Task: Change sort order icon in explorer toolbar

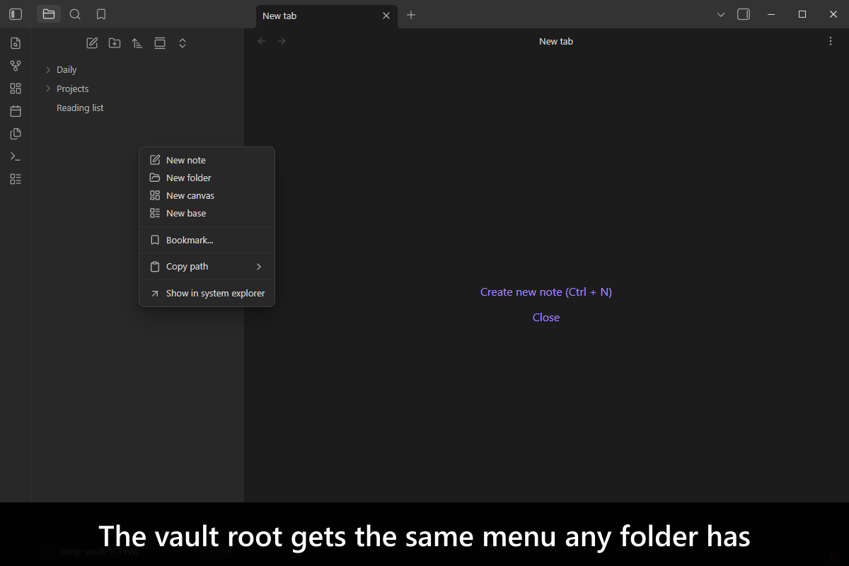Action: pos(137,43)
